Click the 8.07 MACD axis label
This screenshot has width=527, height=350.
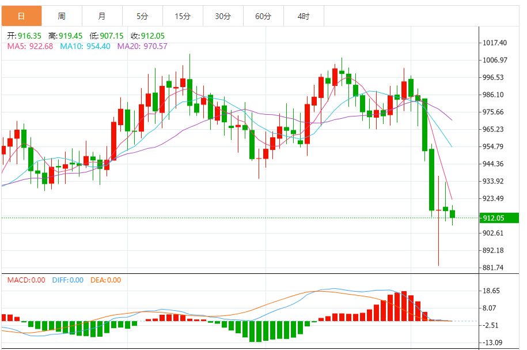point(490,308)
